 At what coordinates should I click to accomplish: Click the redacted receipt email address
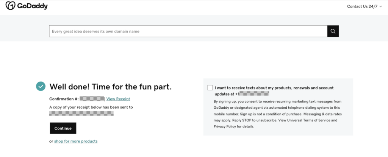[81, 113]
